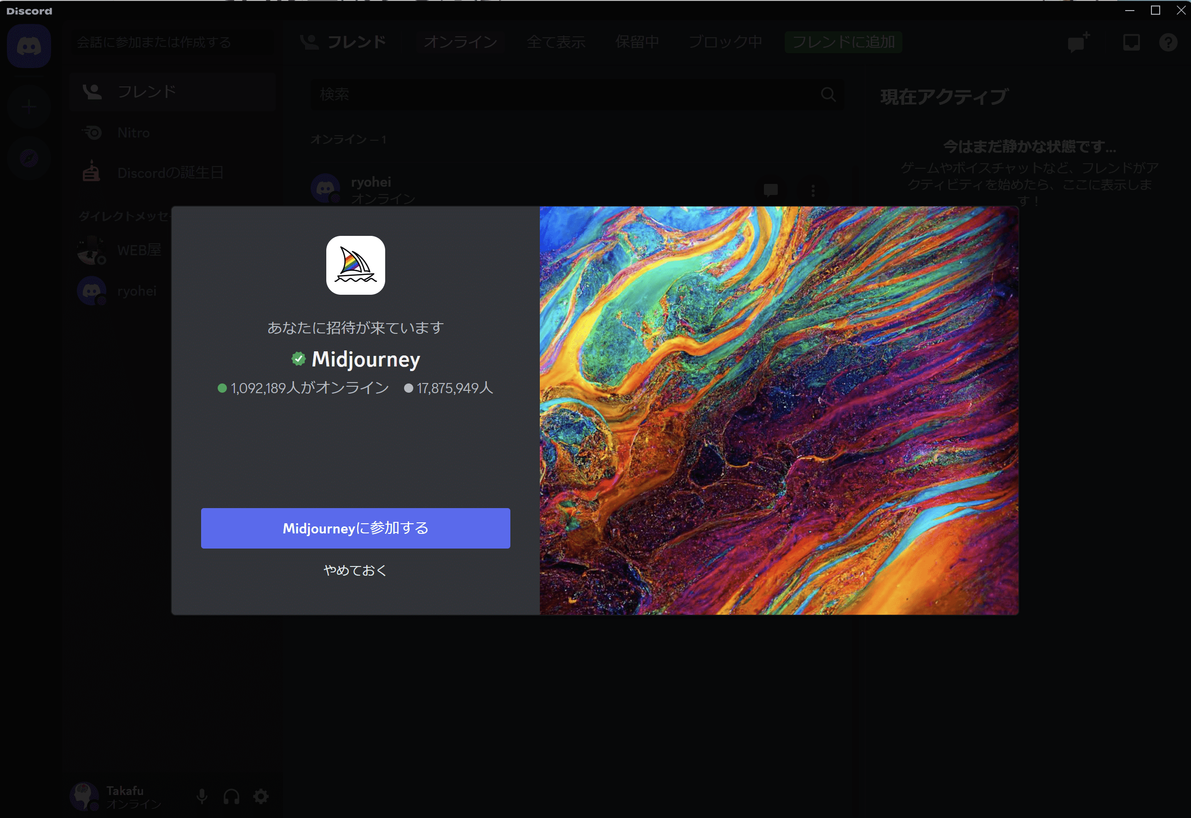Click the Midjourney sailboat server icon

pyautogui.click(x=355, y=265)
